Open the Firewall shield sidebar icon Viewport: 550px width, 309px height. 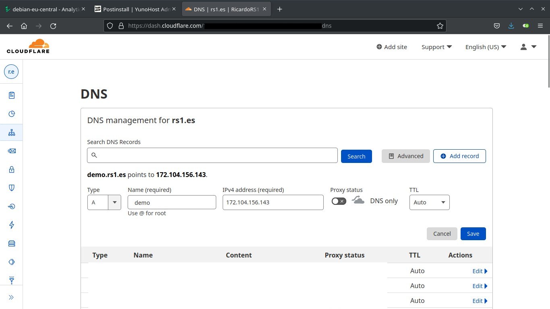[x=11, y=188]
